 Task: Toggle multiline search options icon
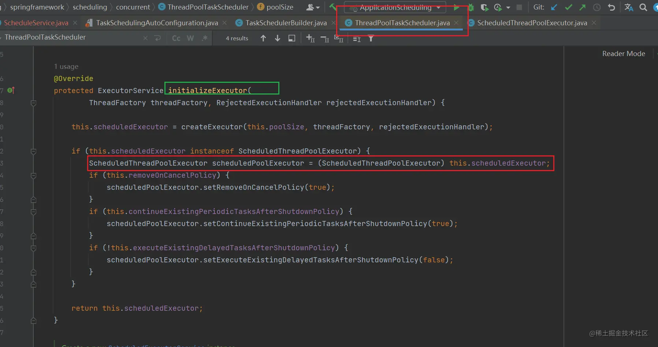point(357,38)
